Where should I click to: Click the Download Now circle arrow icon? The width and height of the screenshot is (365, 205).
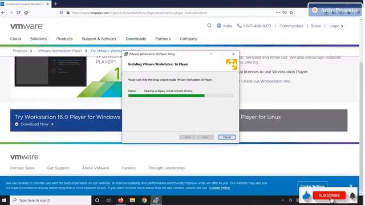[x=17, y=124]
